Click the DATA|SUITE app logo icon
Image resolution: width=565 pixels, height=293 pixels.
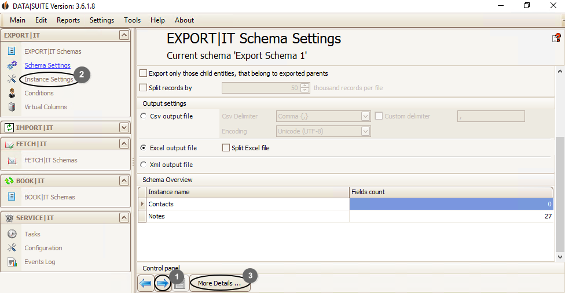click(x=5, y=6)
